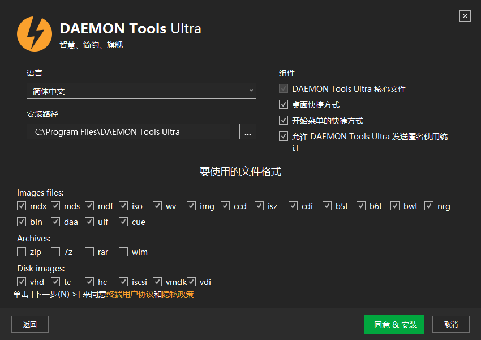The height and width of the screenshot is (340, 481).
Task: Disable the iso image file association
Action: [124, 206]
